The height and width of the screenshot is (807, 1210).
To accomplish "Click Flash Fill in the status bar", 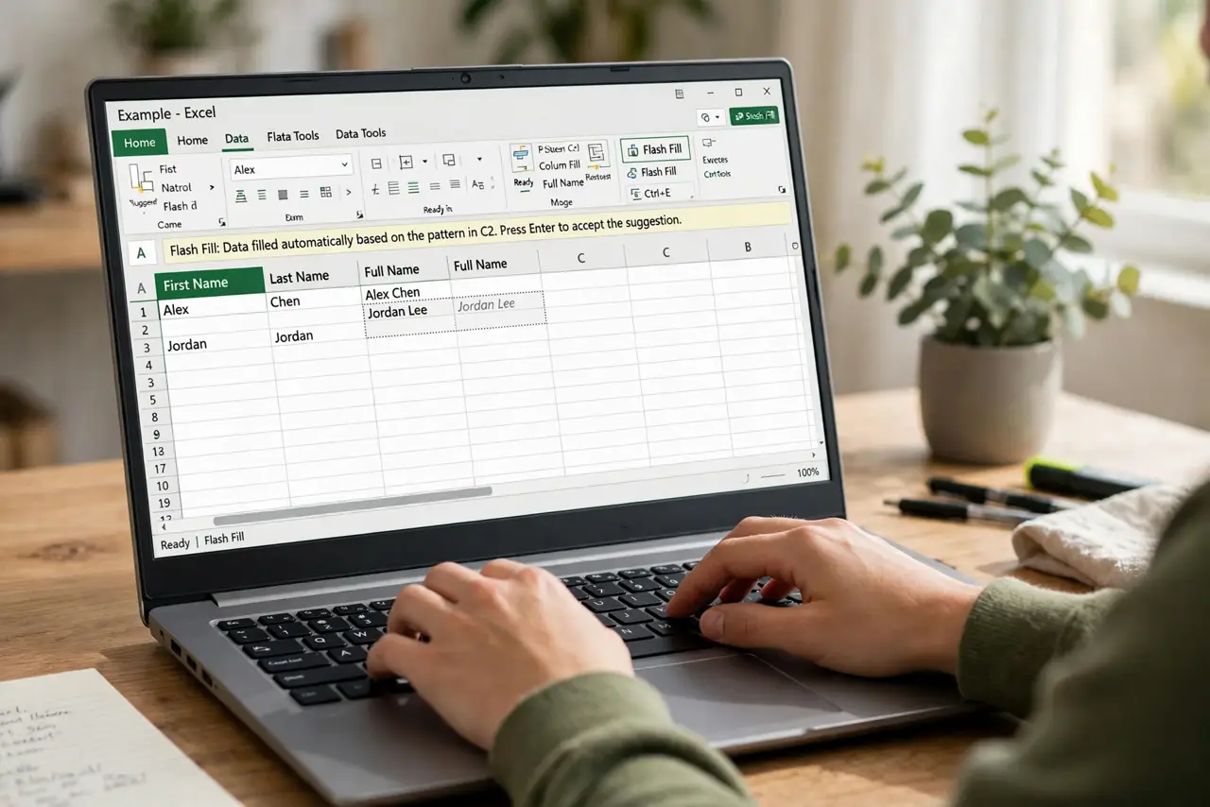I will click(x=224, y=540).
